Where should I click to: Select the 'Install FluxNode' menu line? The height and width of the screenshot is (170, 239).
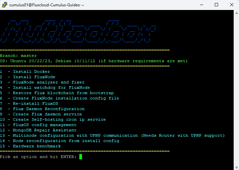click(34, 77)
